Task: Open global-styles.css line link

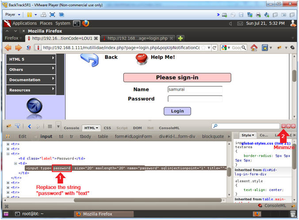Action: coord(266,143)
